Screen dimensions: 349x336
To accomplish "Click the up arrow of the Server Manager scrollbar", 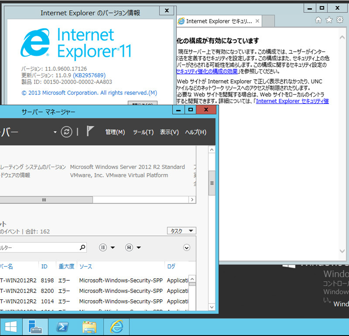I will tap(212, 150).
